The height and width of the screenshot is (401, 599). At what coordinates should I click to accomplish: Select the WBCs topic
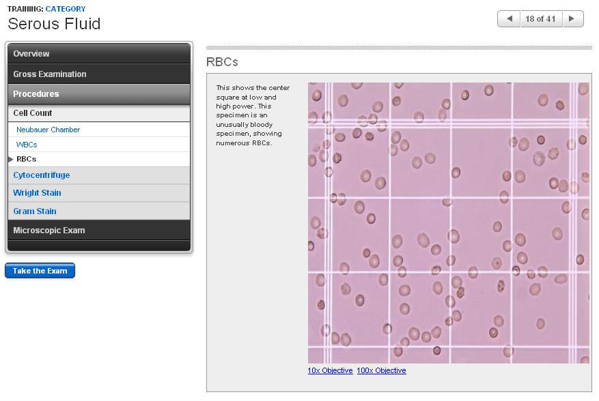click(x=27, y=145)
